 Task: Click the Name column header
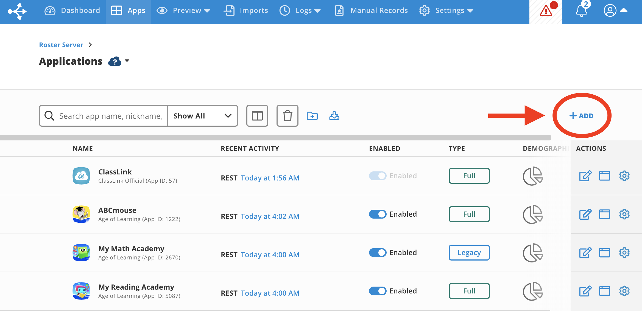click(83, 149)
